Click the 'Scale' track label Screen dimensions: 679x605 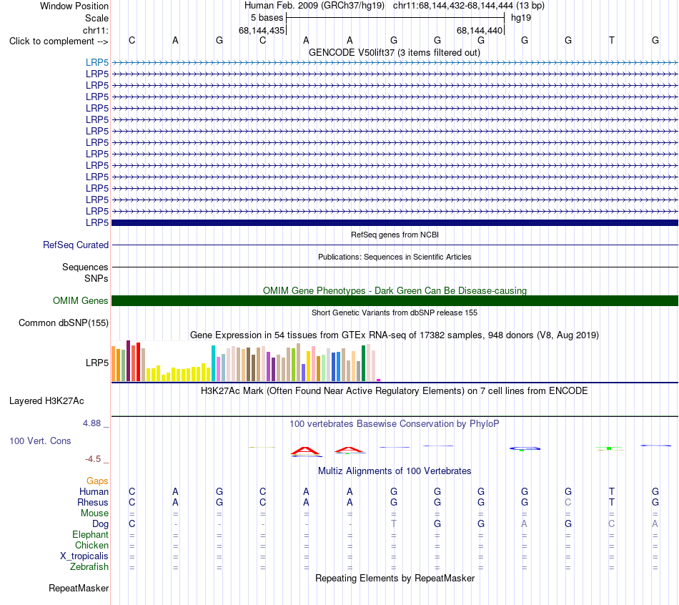[x=96, y=18]
